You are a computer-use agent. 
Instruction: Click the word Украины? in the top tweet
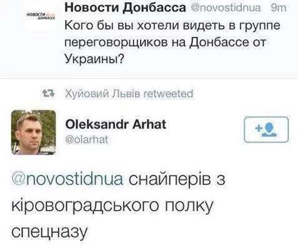[x=94, y=59]
